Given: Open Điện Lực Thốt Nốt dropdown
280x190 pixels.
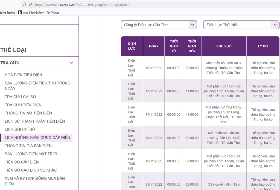Looking at the screenshot, I should [241, 25].
